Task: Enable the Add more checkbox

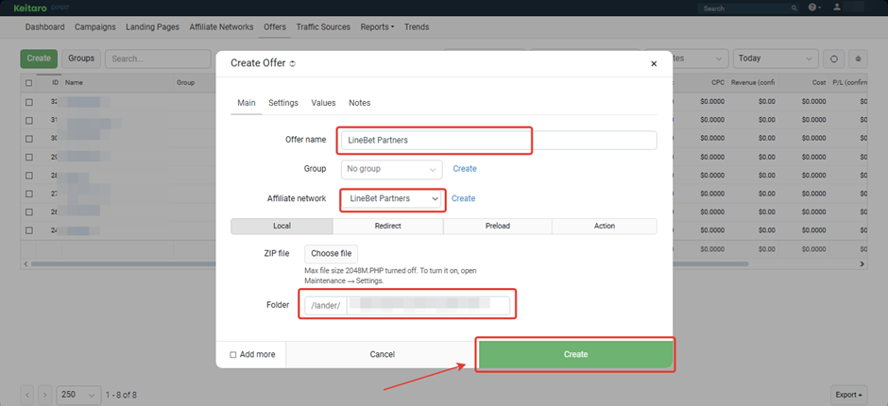Action: (232, 354)
